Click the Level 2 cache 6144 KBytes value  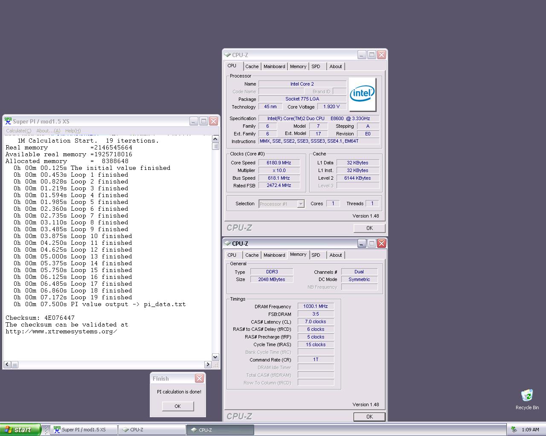click(357, 178)
